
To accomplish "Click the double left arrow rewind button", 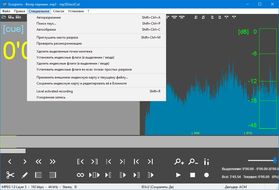I will [38, 162].
